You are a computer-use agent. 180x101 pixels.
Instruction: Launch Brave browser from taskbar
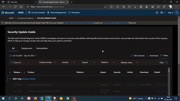coord(55,98)
